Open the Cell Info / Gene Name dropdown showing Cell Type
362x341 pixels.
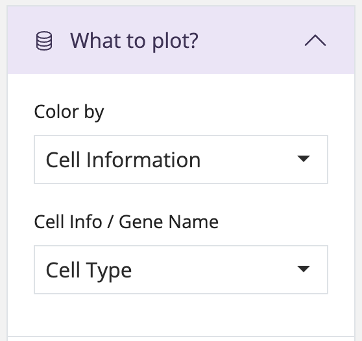point(181,270)
